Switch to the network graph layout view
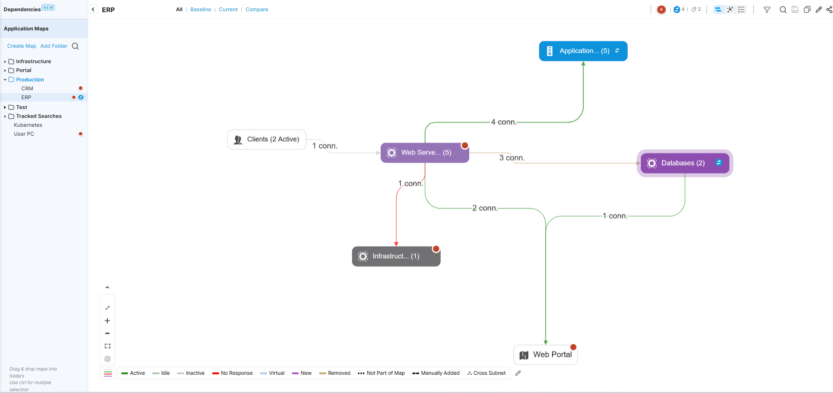This screenshot has width=833, height=393. pos(730,9)
